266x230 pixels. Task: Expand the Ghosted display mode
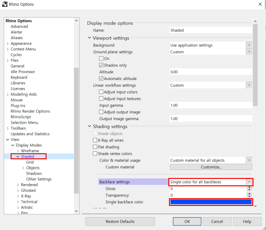tap(18, 190)
